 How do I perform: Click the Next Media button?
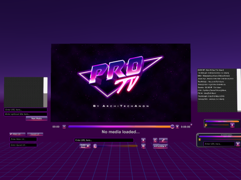coord(36,119)
